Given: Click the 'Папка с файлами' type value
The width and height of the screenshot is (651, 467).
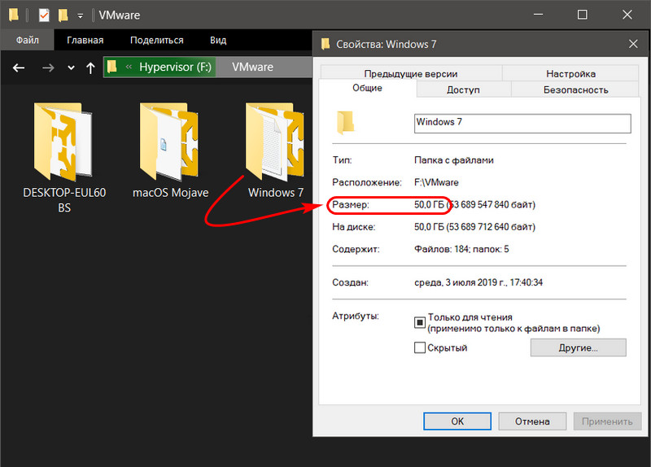Looking at the screenshot, I should click(x=454, y=160).
